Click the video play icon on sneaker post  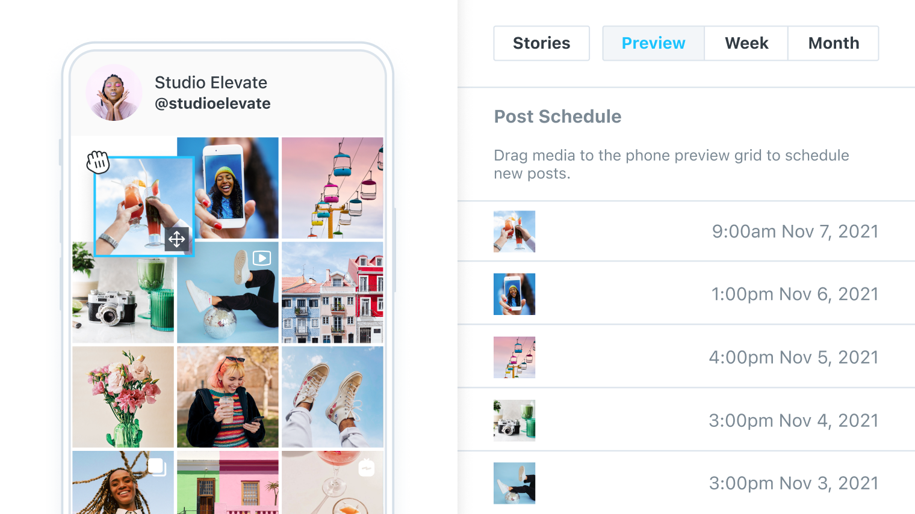coord(262,258)
